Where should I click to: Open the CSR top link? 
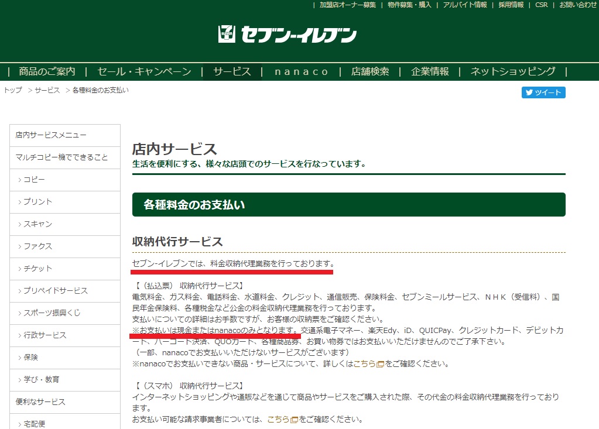click(541, 5)
